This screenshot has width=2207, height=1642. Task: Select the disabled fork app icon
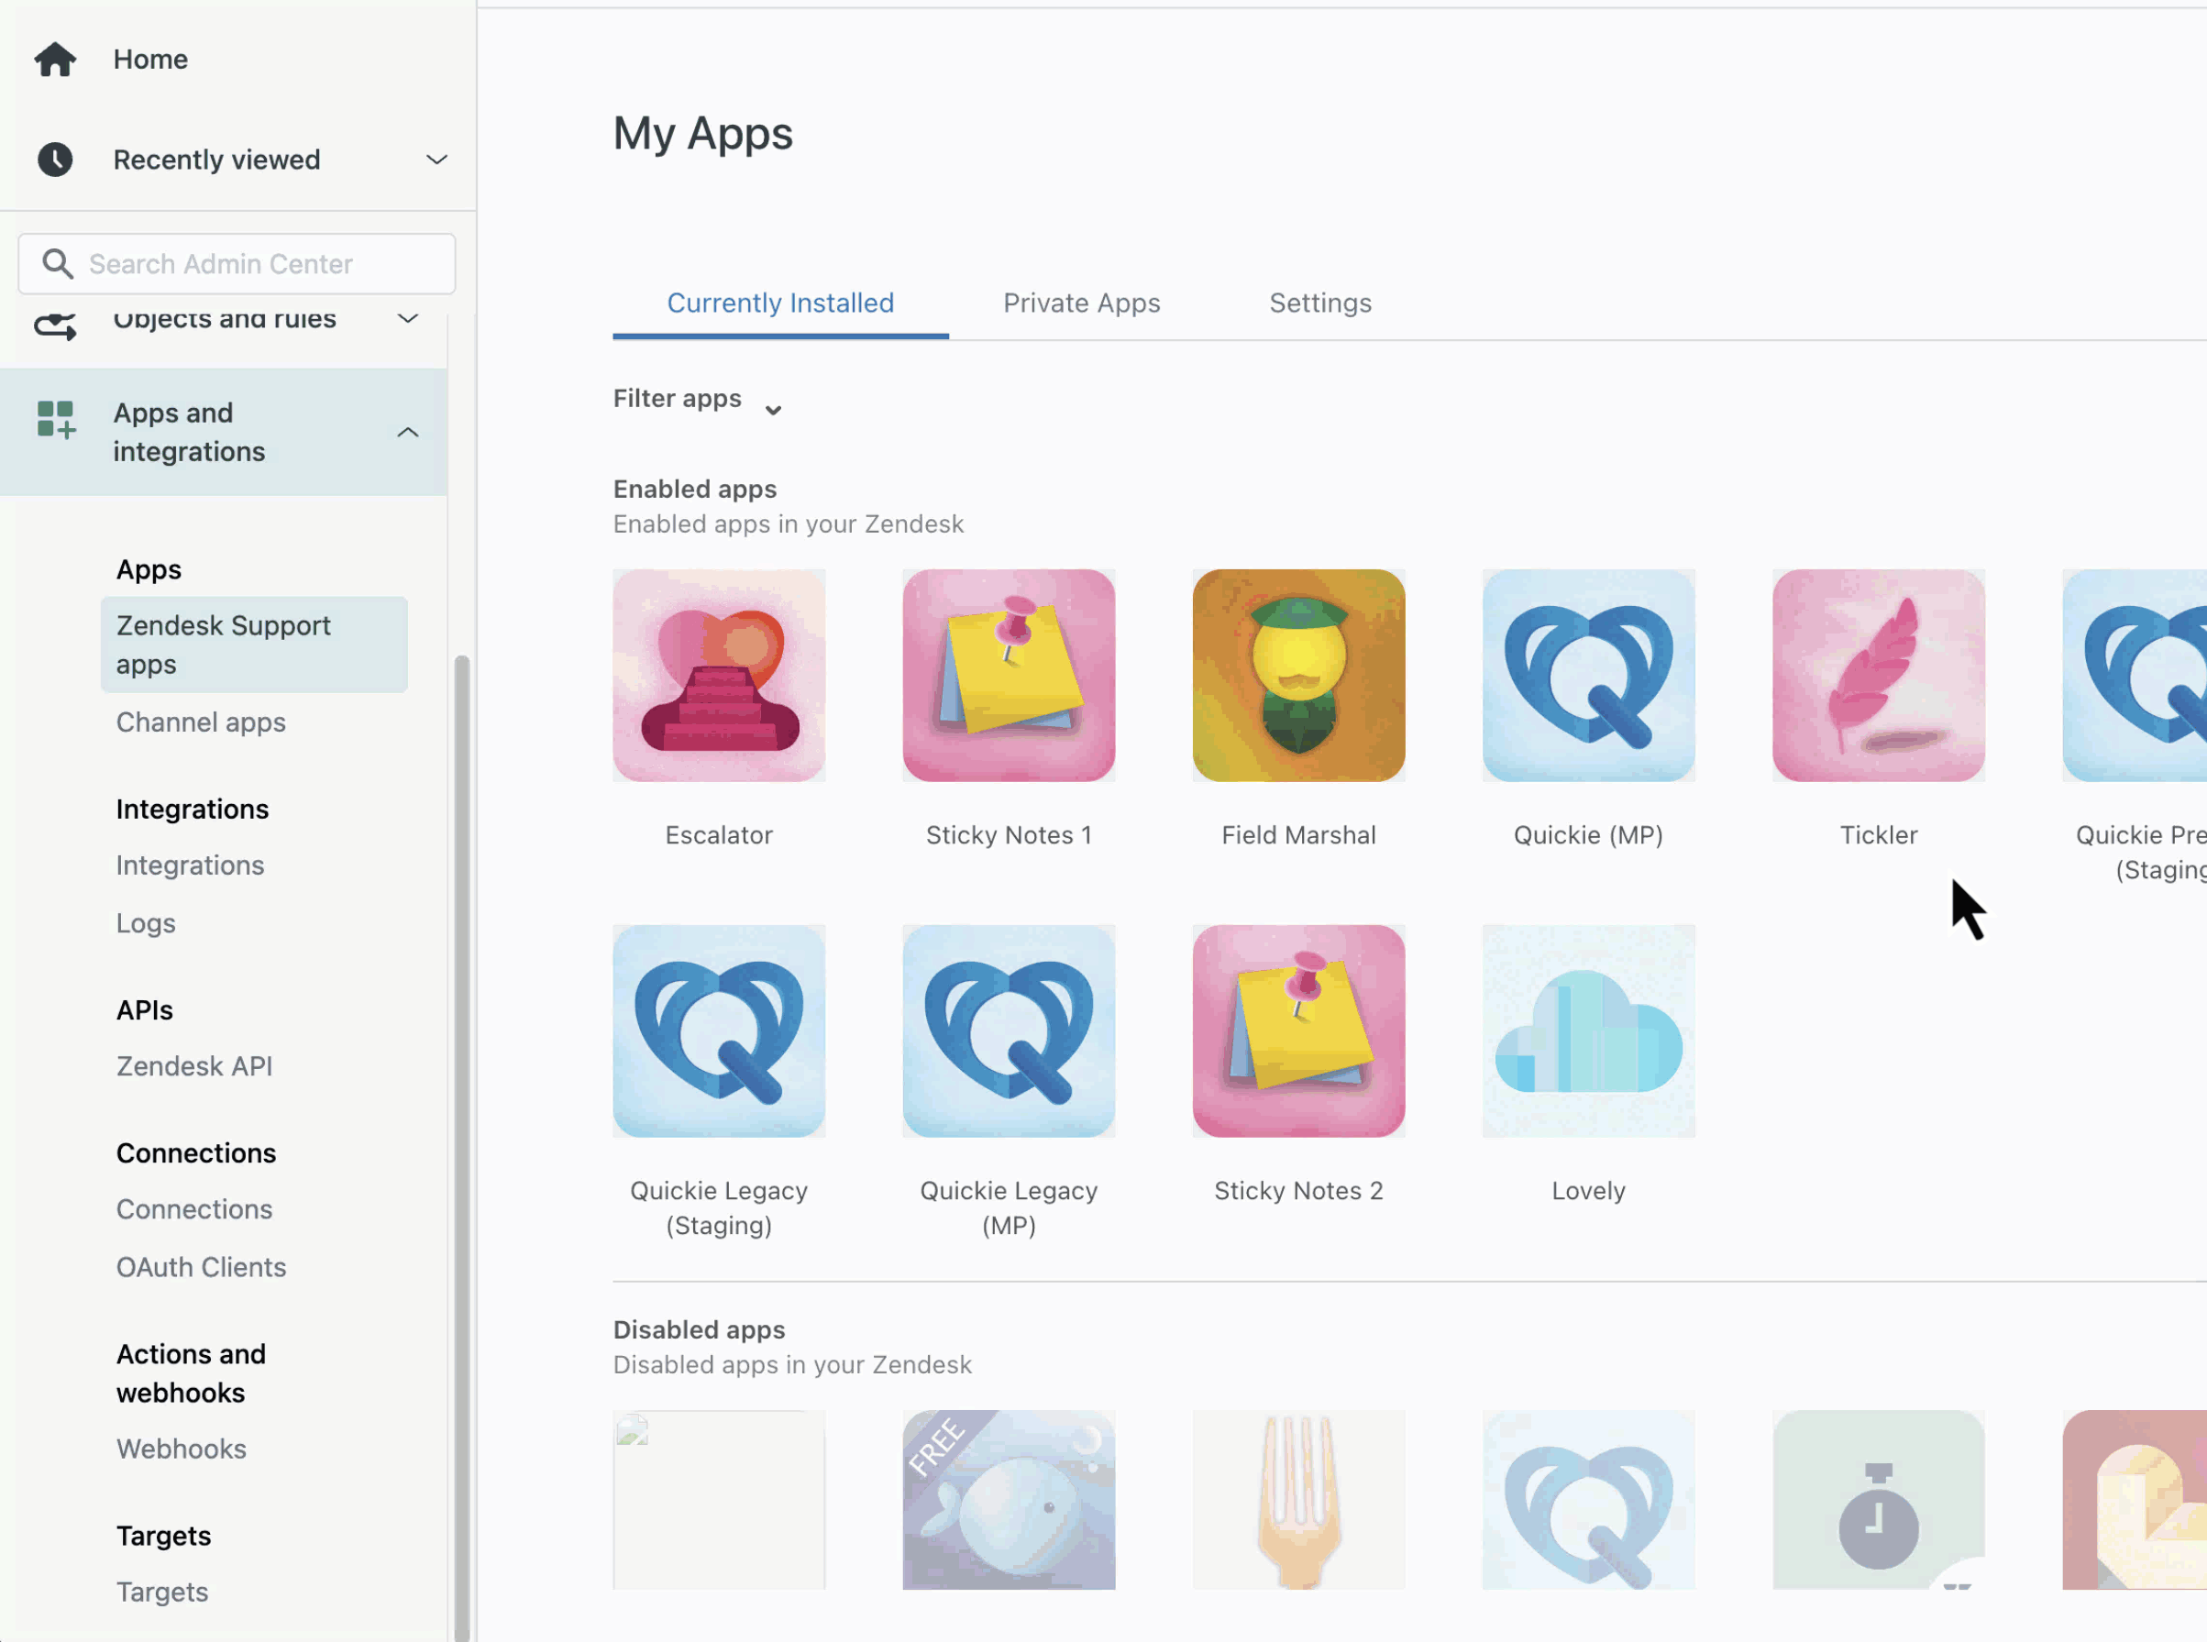coord(1298,1499)
